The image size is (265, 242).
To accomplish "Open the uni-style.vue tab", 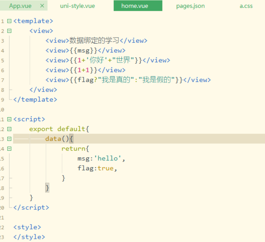I will coord(78,6).
